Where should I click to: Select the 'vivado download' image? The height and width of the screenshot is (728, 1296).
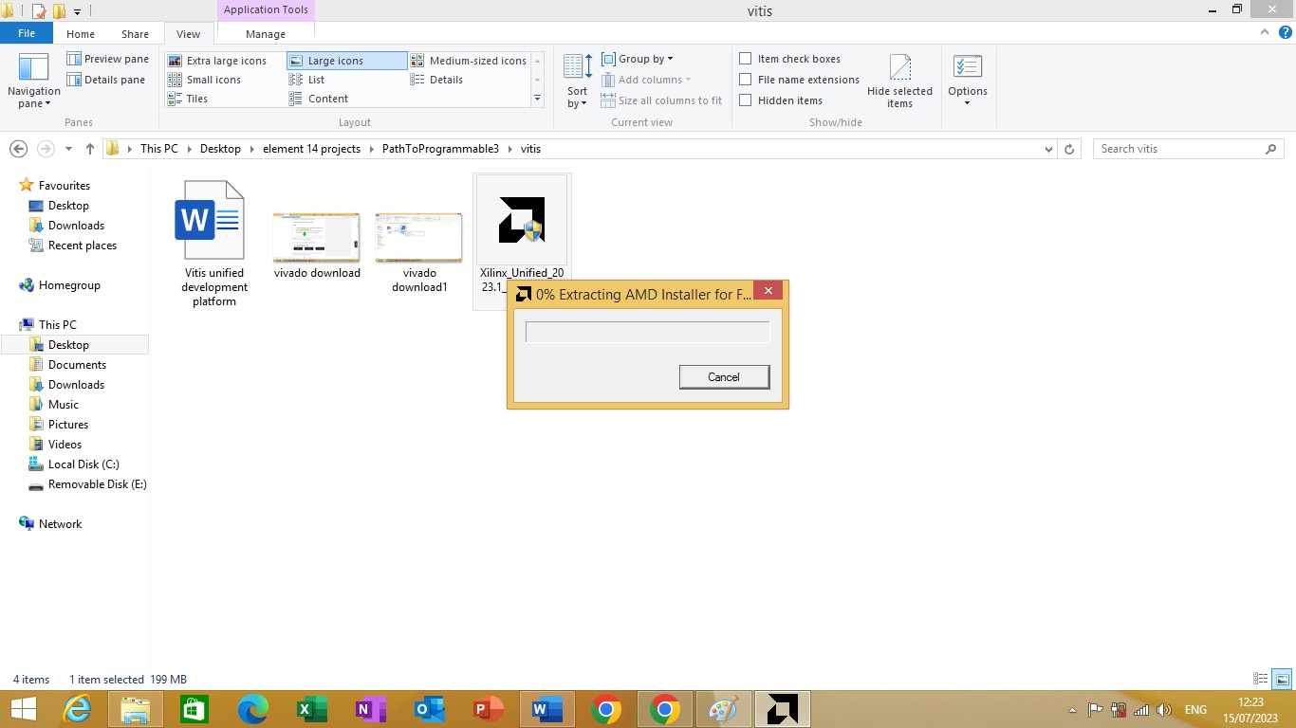pos(317,245)
